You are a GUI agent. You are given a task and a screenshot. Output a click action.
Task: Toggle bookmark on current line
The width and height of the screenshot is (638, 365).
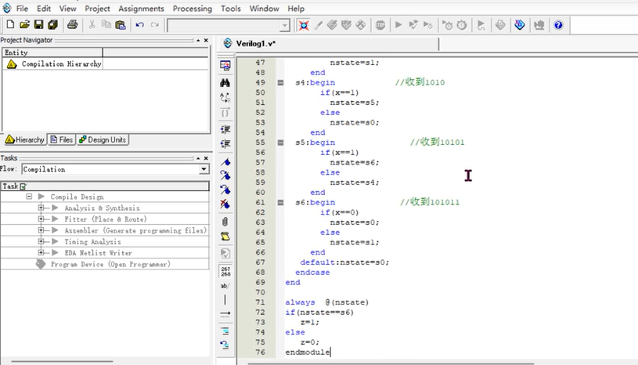tap(225, 162)
